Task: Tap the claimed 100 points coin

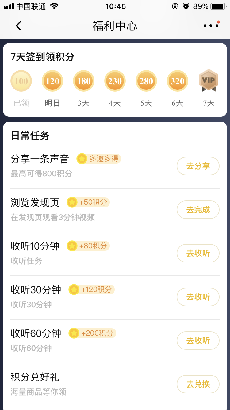Action: [21, 81]
